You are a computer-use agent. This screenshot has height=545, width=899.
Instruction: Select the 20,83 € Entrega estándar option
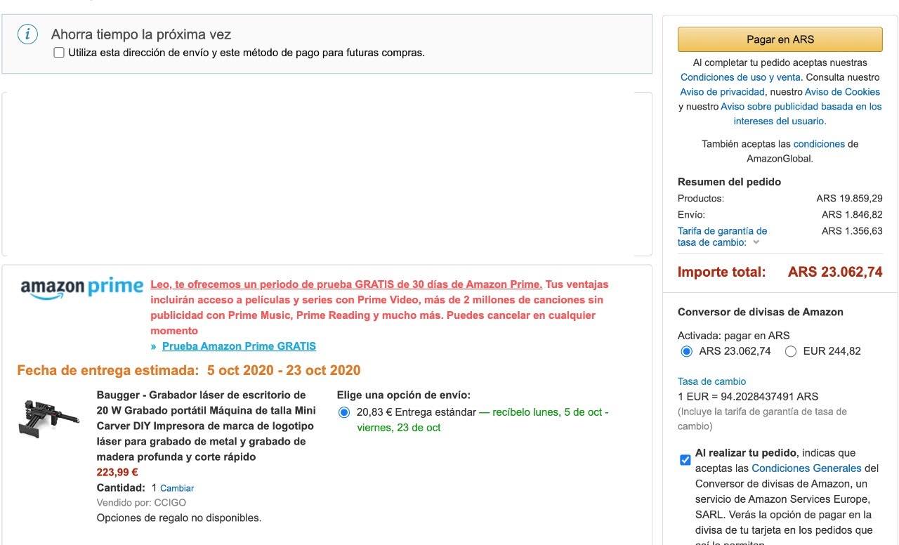click(x=344, y=412)
